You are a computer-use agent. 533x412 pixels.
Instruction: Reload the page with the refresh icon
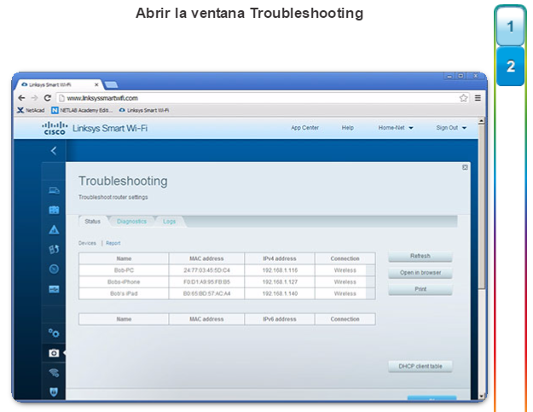coord(48,98)
